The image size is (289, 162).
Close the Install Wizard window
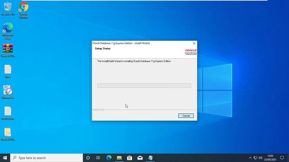click(x=194, y=43)
